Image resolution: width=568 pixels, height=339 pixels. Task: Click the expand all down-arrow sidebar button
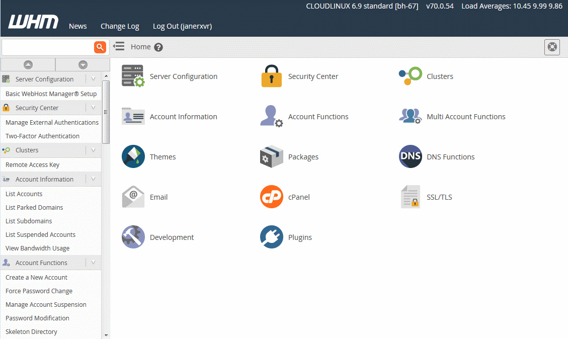tap(83, 65)
